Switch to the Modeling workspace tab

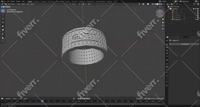pos(36,2)
